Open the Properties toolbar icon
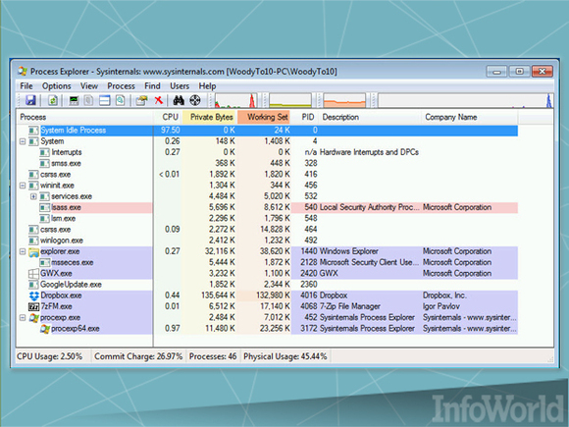 coord(141,100)
